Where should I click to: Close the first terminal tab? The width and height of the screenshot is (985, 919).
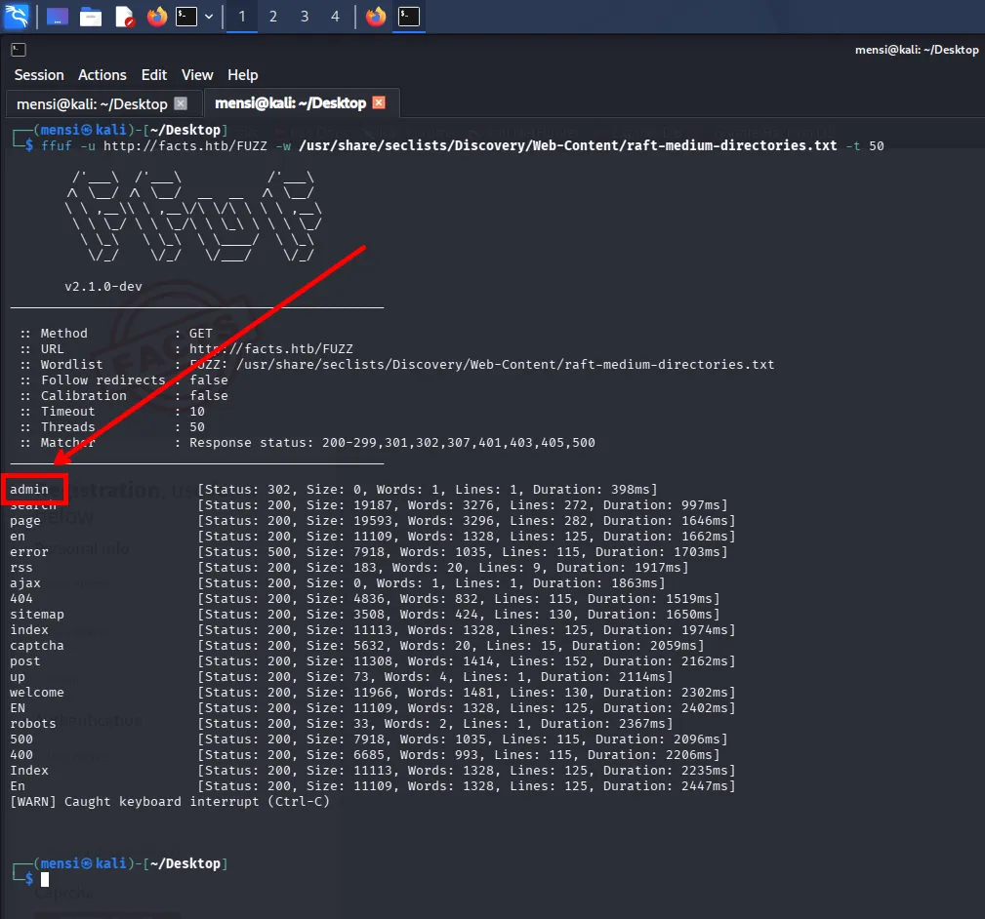[181, 103]
